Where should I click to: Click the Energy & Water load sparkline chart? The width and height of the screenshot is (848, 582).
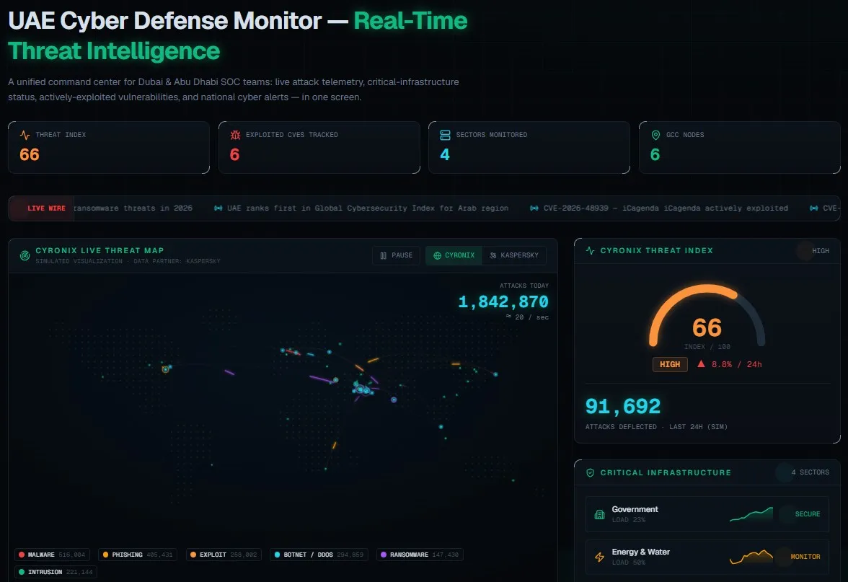(751, 557)
